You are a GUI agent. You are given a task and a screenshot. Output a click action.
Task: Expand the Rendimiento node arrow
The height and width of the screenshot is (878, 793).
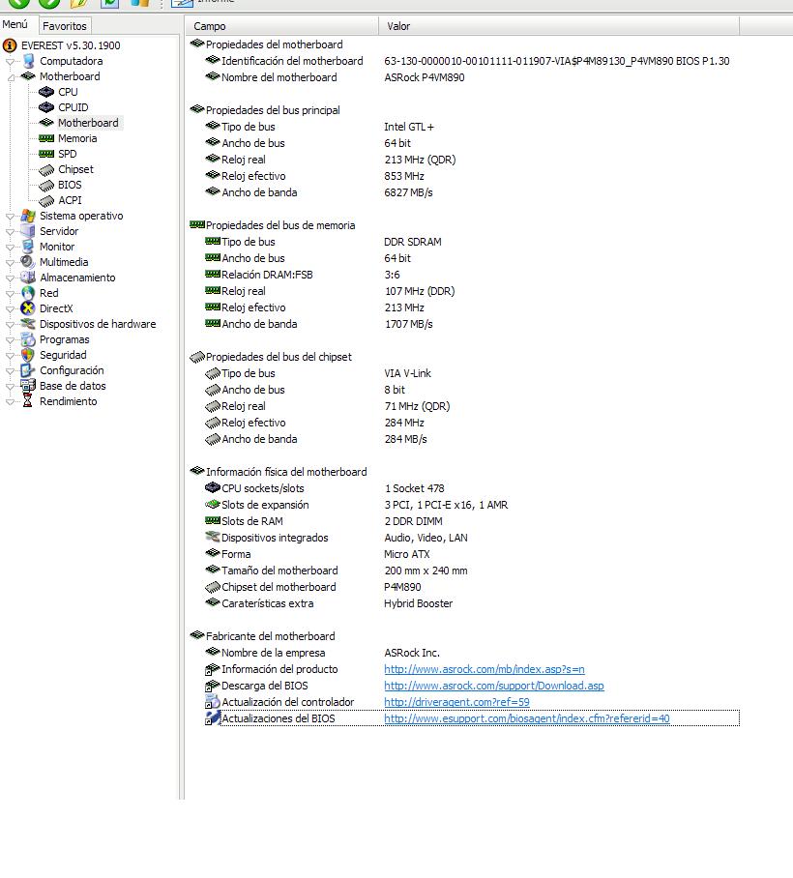[x=10, y=402]
